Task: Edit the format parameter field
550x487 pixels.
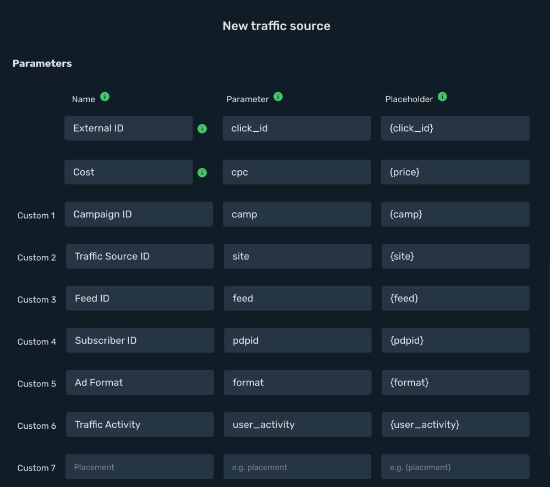Action: 298,382
